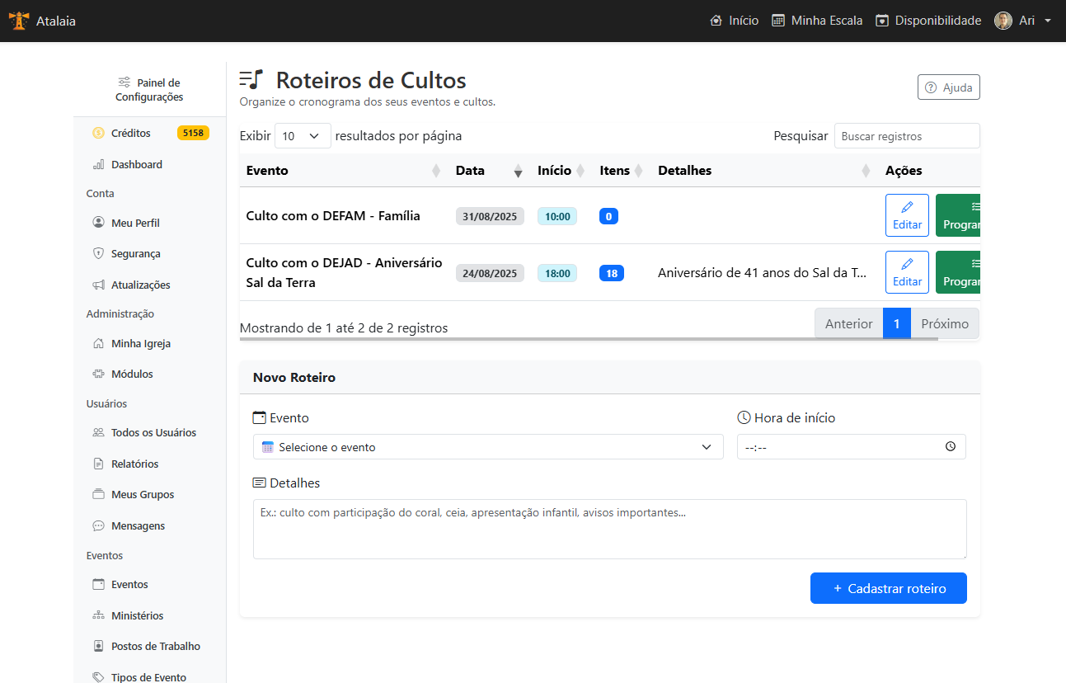
Task: Click the clock icon in Hora de início field
Action: pos(950,446)
